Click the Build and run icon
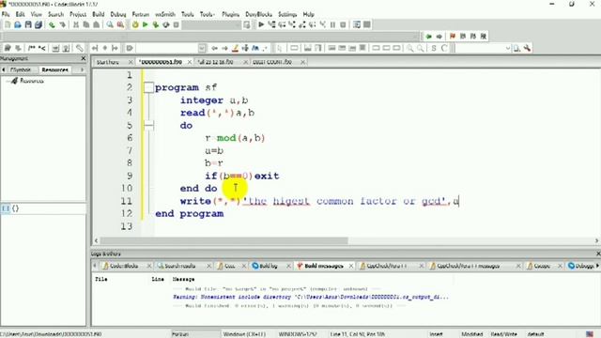 click(x=156, y=25)
